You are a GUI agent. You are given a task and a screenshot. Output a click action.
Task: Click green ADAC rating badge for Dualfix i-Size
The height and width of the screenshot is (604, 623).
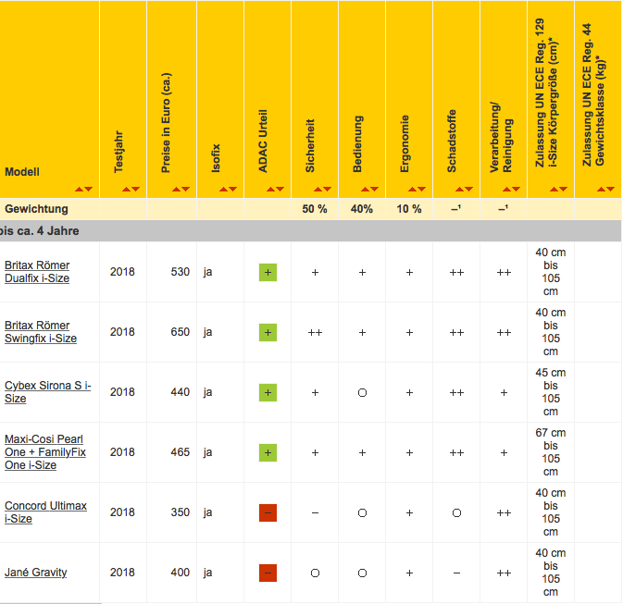[268, 273]
